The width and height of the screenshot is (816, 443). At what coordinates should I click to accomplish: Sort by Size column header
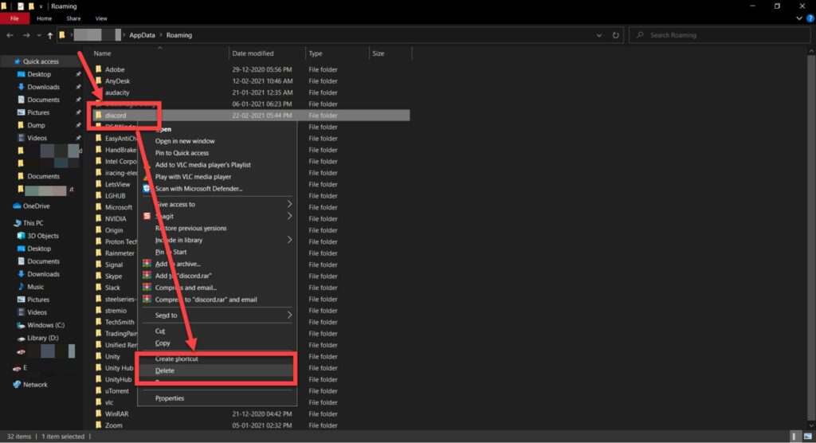pyautogui.click(x=379, y=53)
